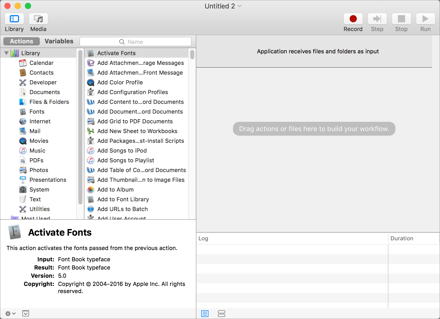Toggle the log results view
This screenshot has width=440, height=319.
click(x=222, y=313)
